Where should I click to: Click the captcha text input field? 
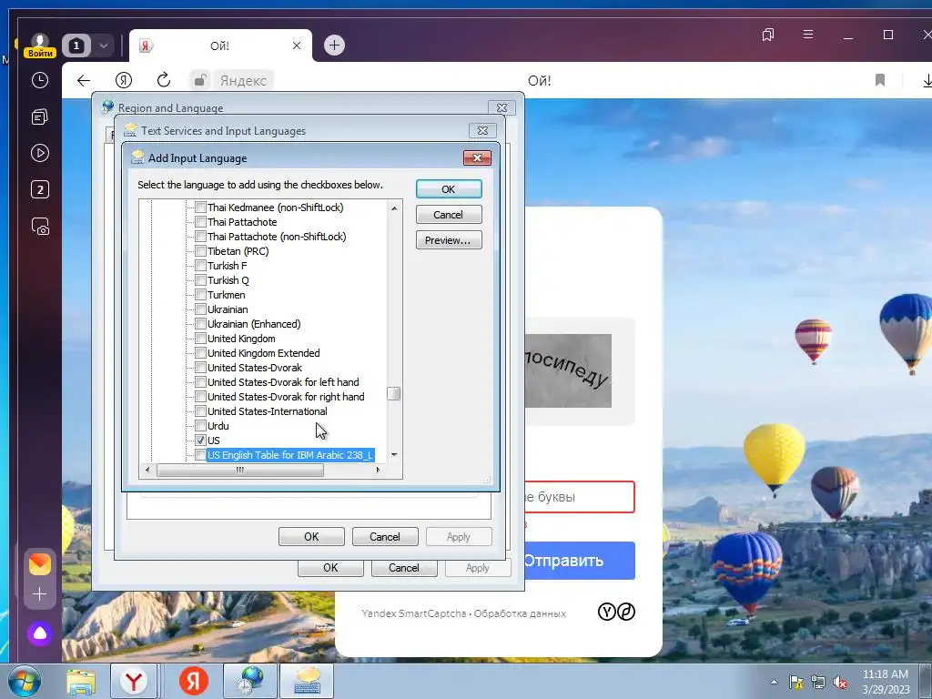(580, 497)
